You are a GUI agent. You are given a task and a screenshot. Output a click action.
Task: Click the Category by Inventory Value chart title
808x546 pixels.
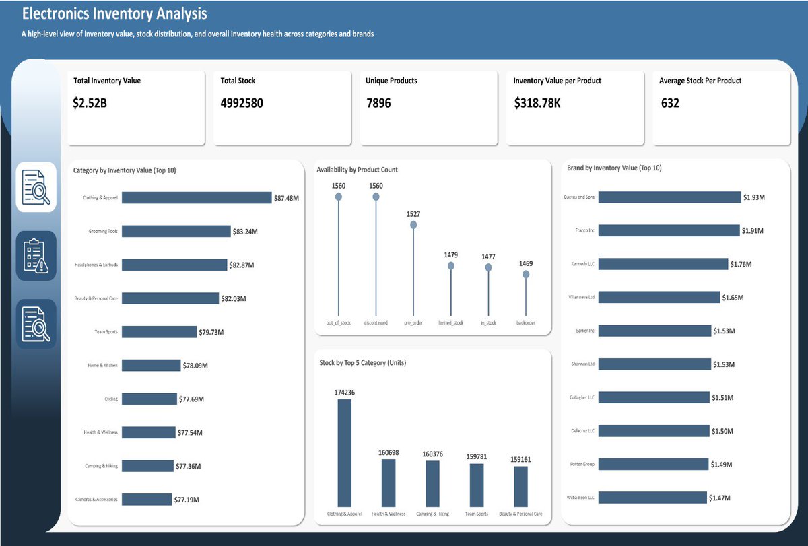pyautogui.click(x=125, y=170)
